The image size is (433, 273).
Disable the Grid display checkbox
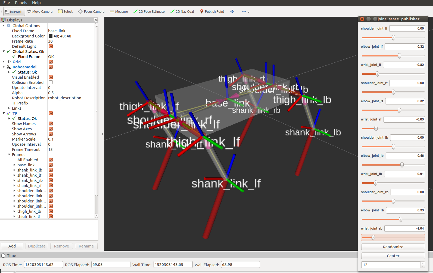point(51,62)
